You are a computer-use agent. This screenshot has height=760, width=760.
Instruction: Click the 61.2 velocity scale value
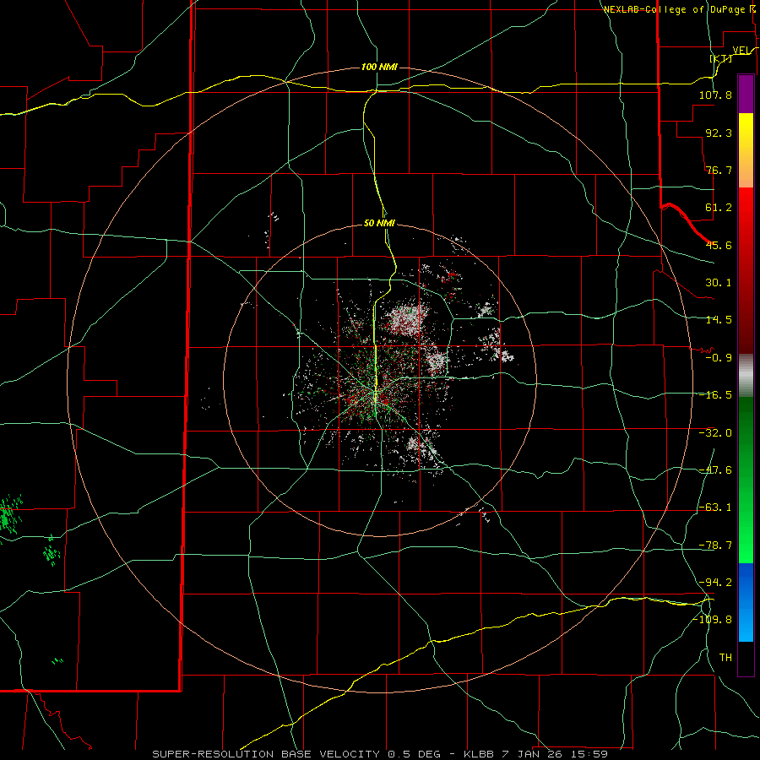pos(719,208)
